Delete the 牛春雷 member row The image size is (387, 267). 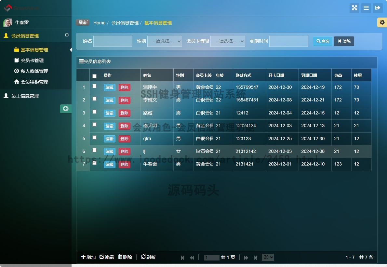[124, 164]
